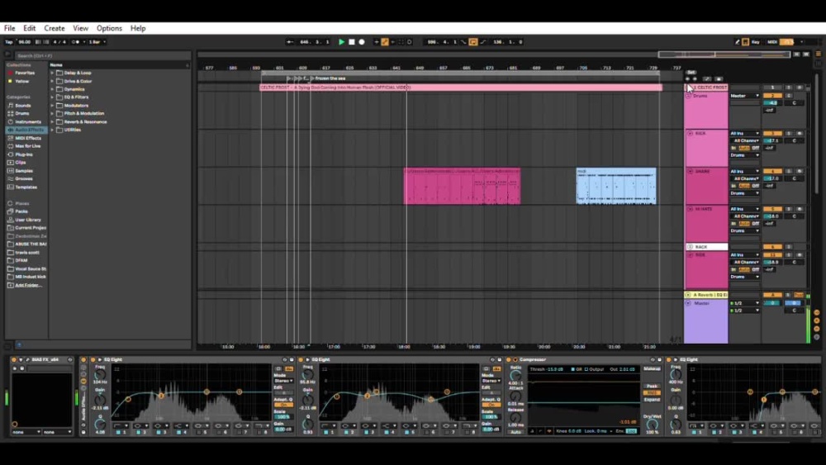The height and width of the screenshot is (465, 826).
Task: Select the Instruments category icon
Action: click(11, 121)
